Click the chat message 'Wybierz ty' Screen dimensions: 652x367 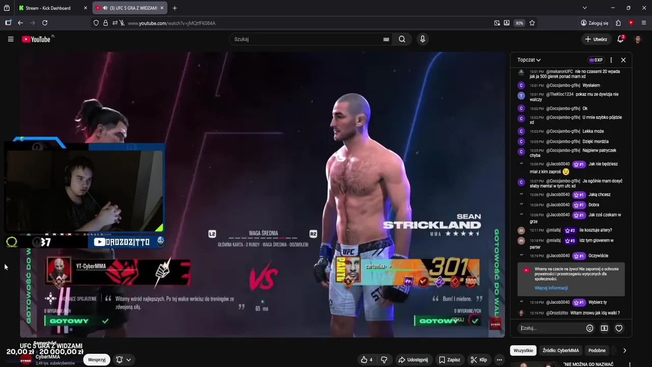pyautogui.click(x=597, y=302)
